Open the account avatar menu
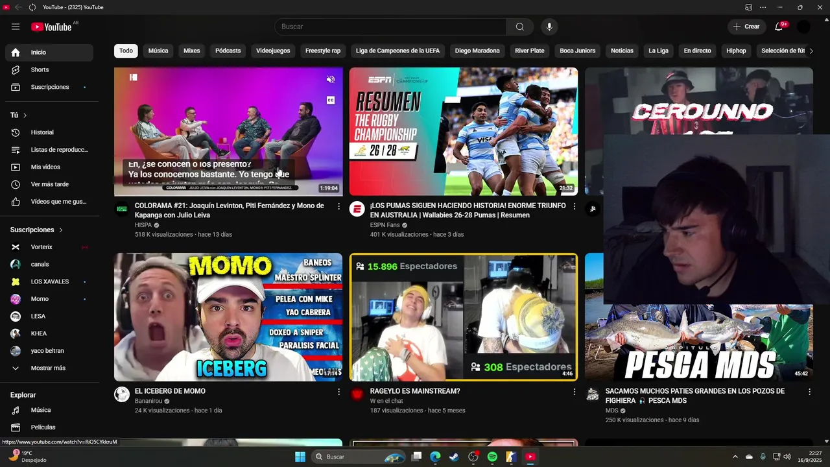Image resolution: width=830 pixels, height=467 pixels. click(803, 27)
